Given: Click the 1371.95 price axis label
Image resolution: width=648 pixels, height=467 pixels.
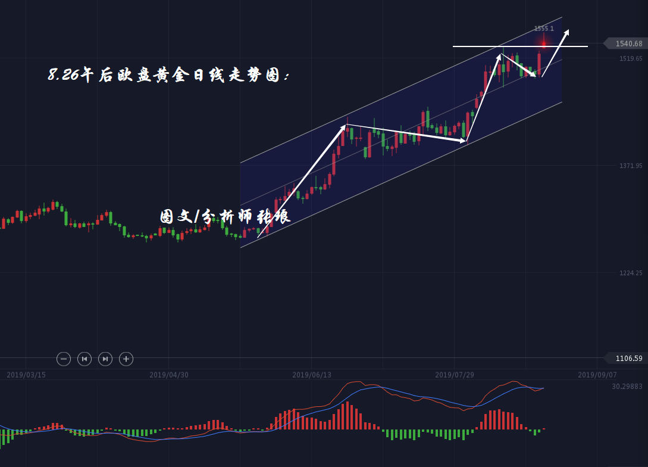Looking at the screenshot, I should point(631,166).
